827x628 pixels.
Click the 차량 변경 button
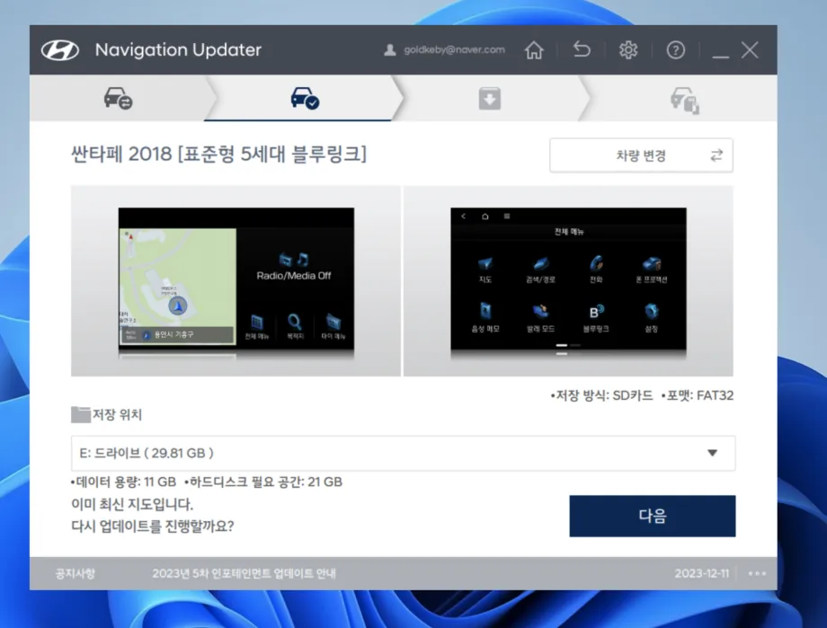tap(641, 155)
